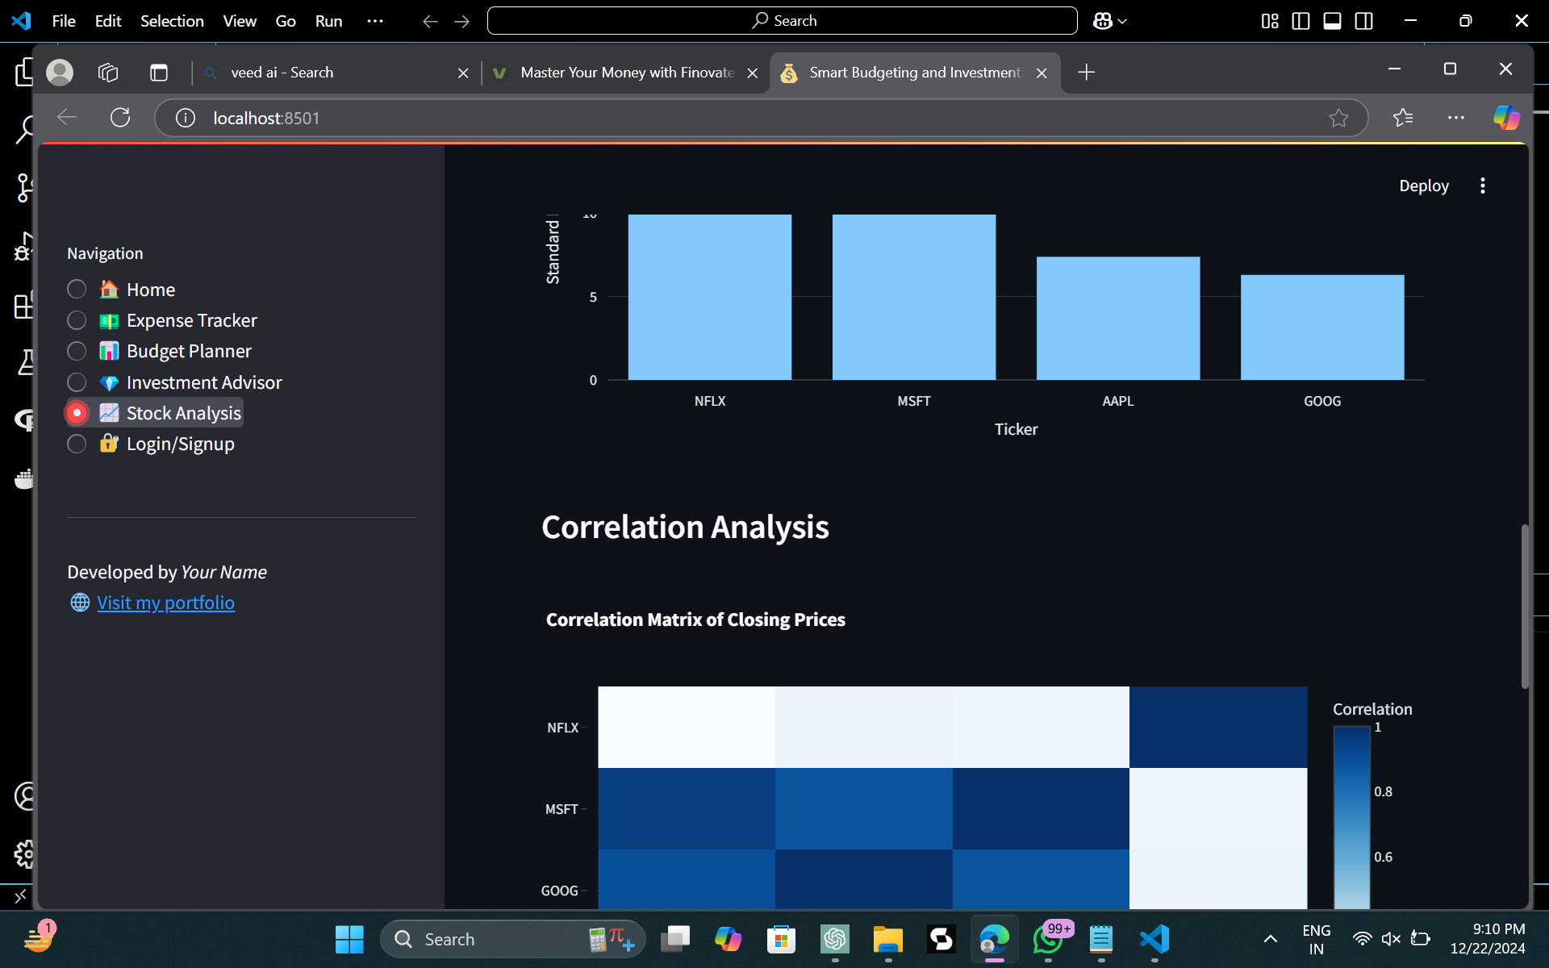1549x968 pixels.
Task: Select Expense Tracker radio option
Action: coord(77,320)
